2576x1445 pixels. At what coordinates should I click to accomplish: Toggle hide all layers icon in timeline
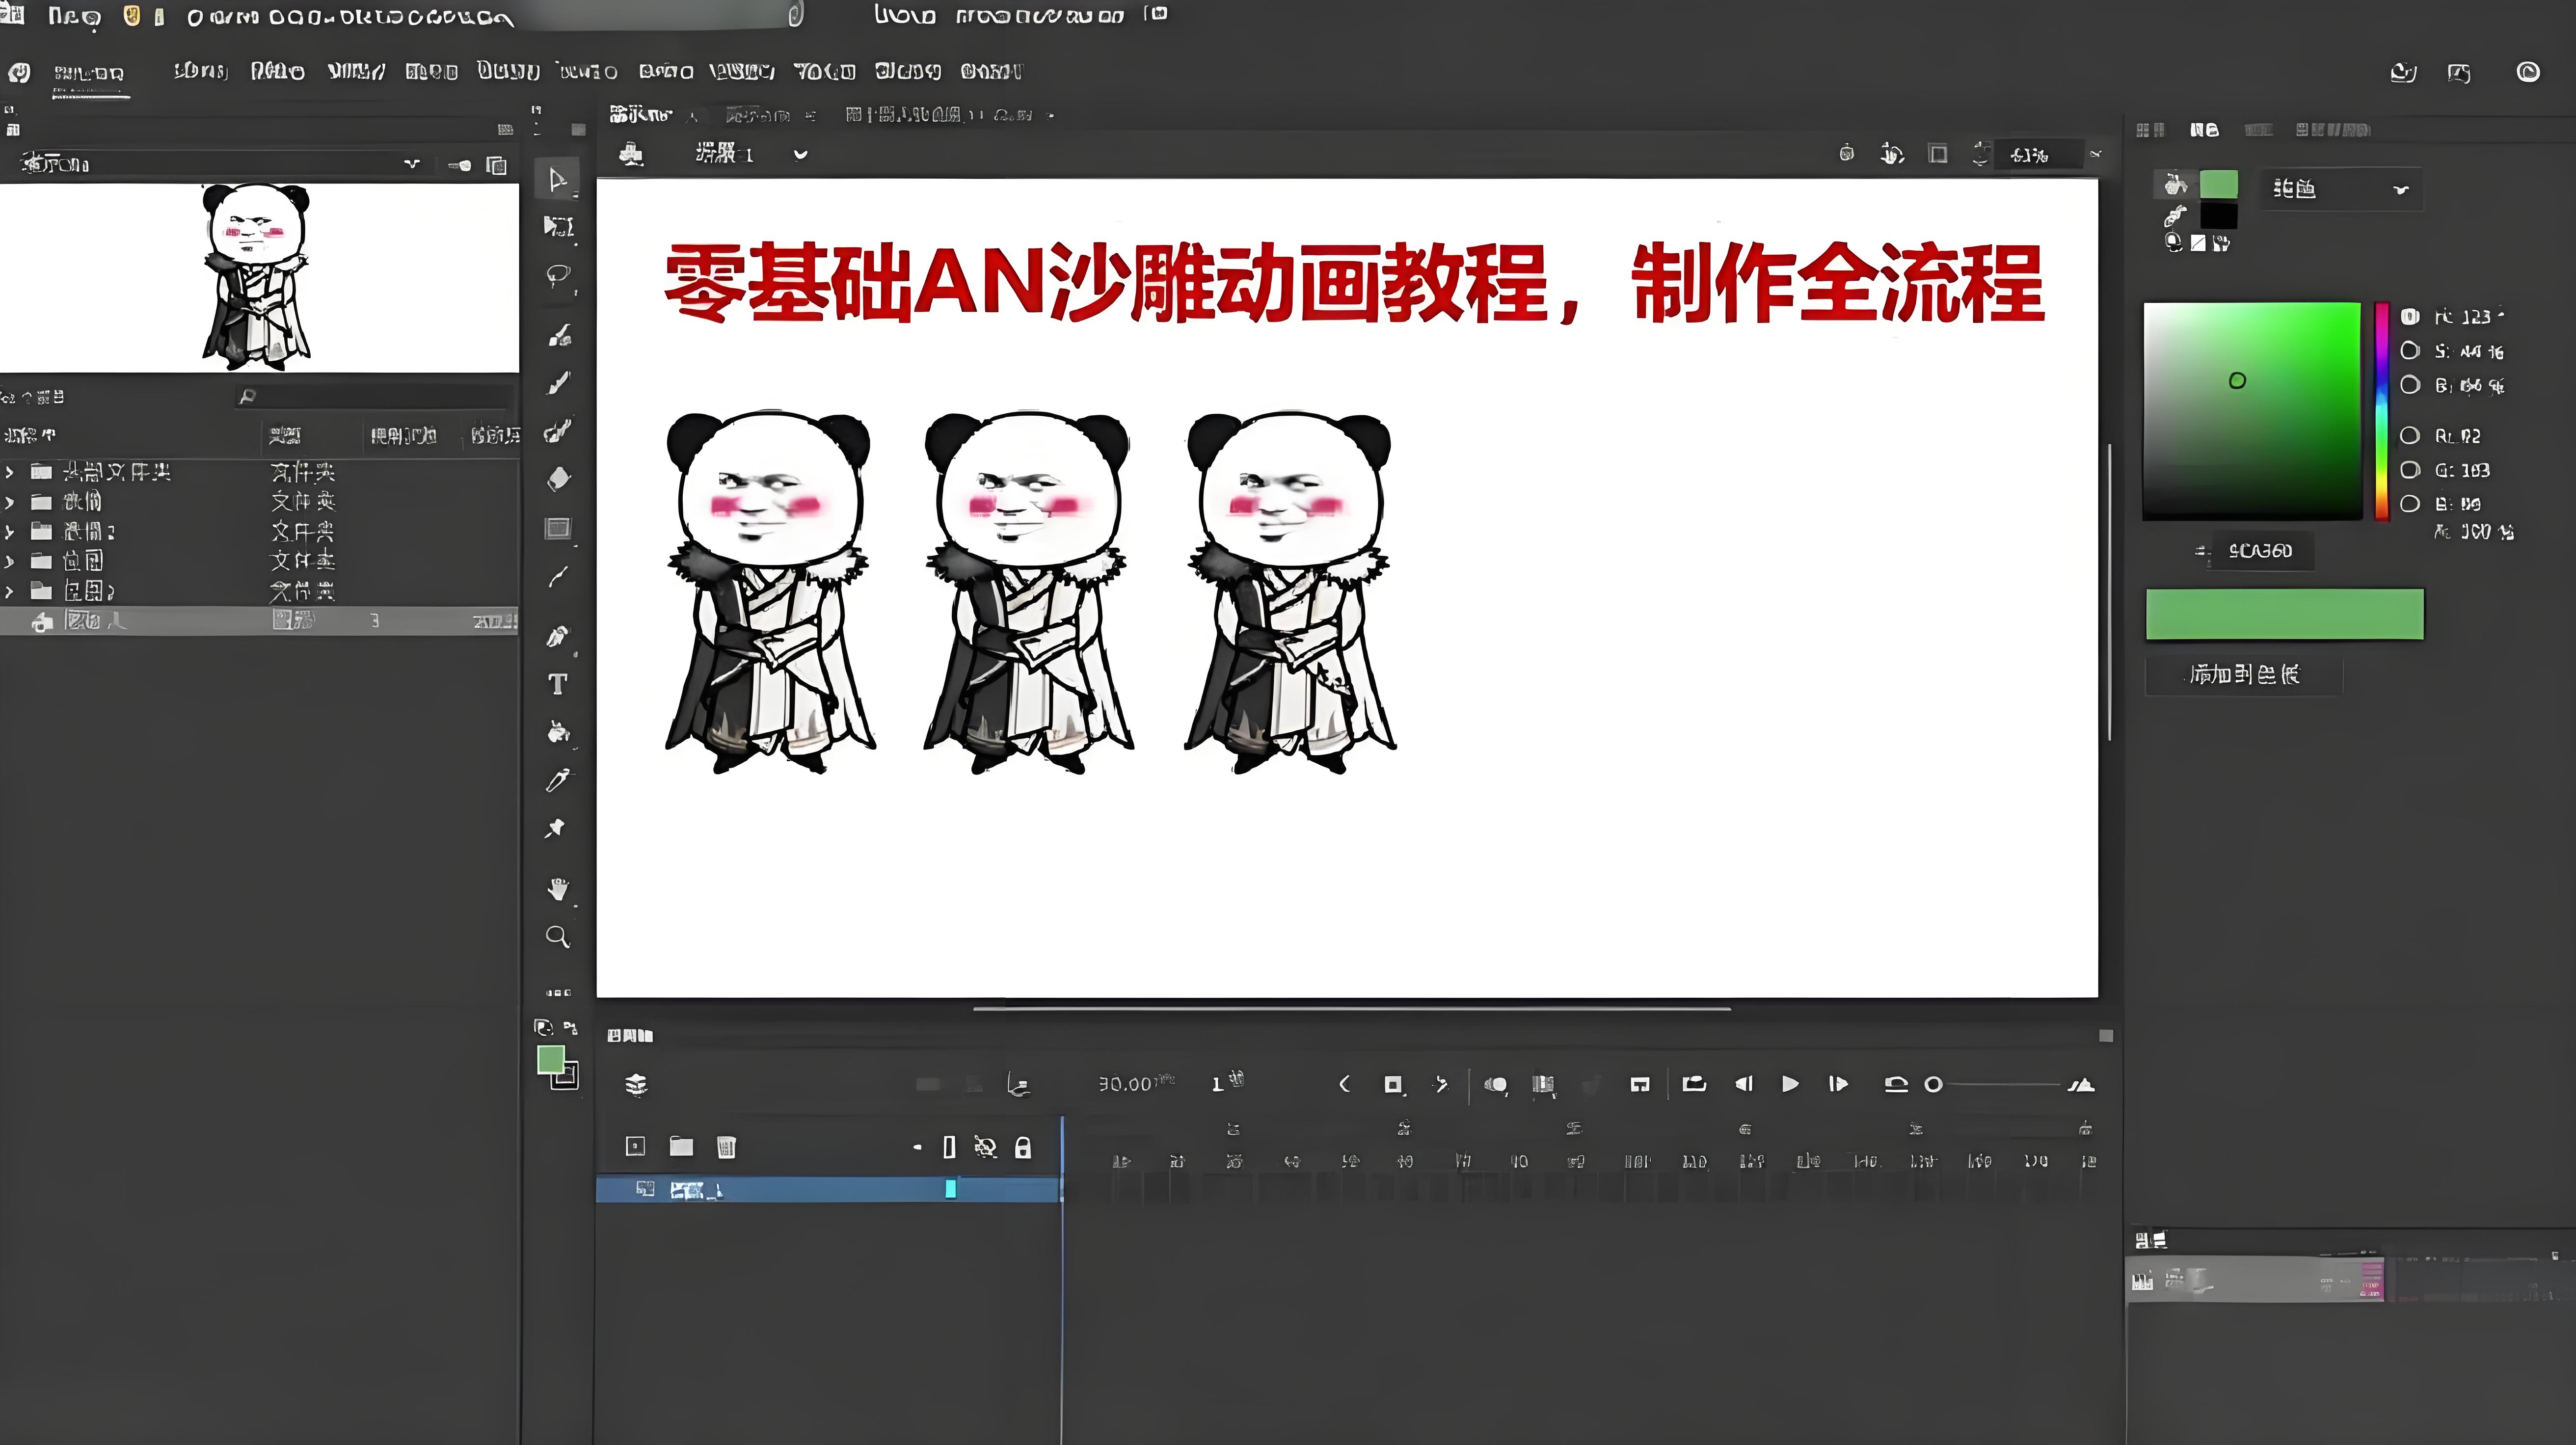[x=985, y=1147]
